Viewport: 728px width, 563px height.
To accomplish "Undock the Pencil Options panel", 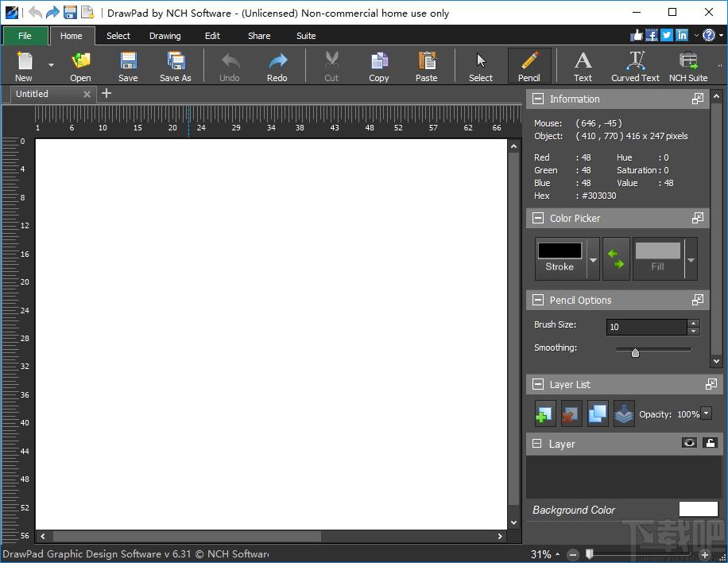I will click(697, 300).
